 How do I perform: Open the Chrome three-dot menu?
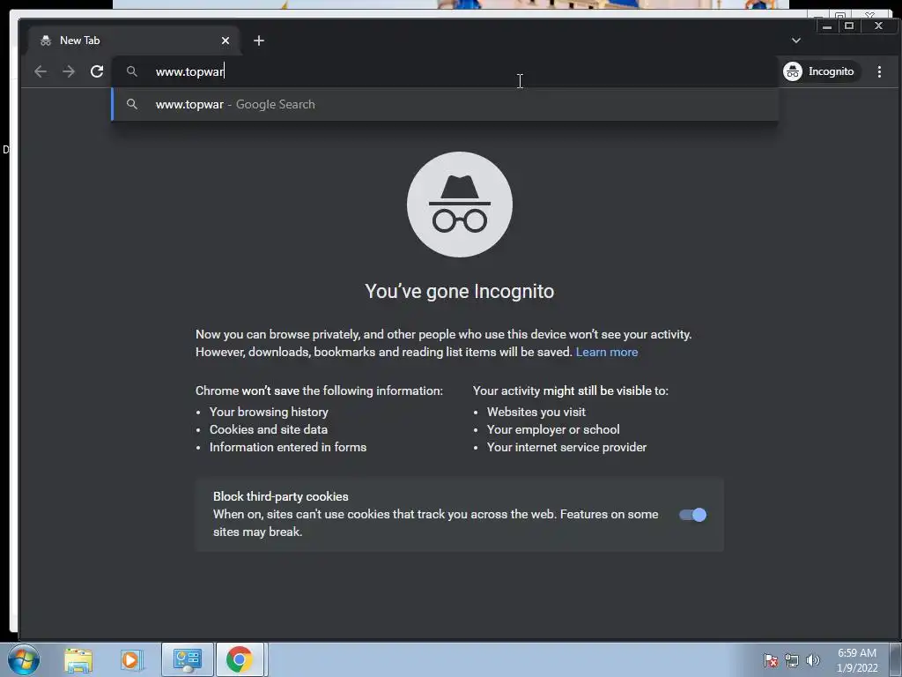tap(880, 71)
